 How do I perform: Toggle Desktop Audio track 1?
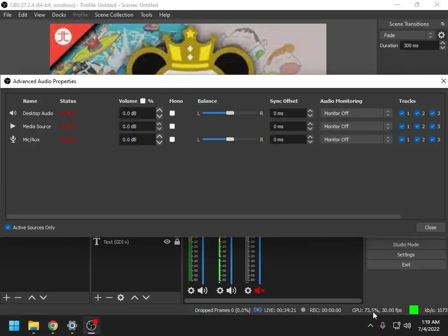(x=402, y=113)
